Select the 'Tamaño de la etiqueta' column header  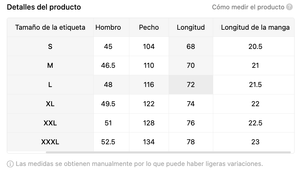pos(50,27)
